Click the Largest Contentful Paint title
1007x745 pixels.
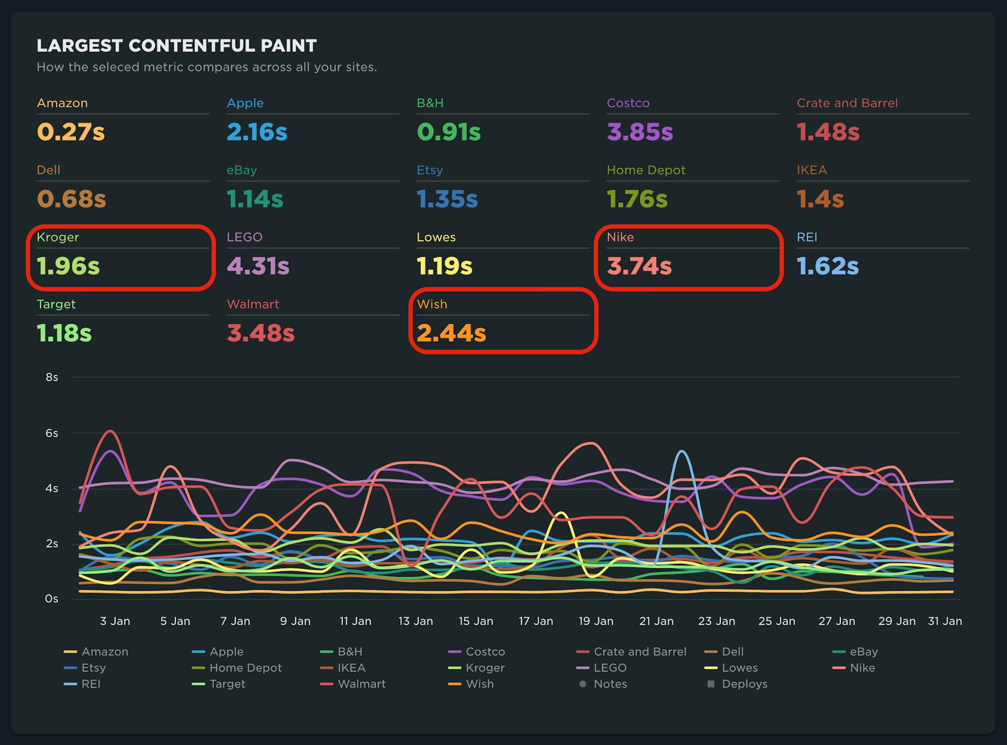pos(177,46)
